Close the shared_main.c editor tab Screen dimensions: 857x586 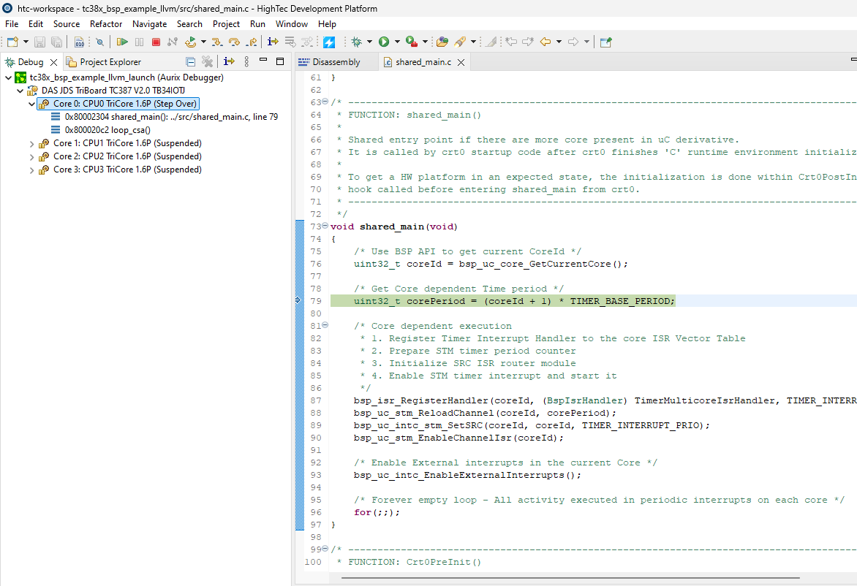click(461, 62)
